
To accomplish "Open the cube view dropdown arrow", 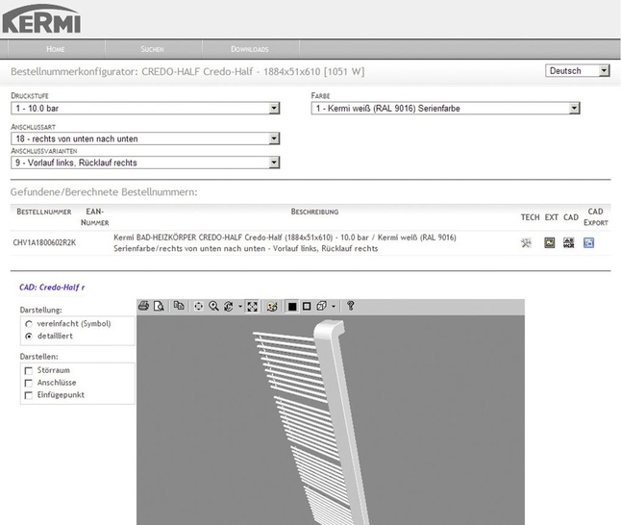I will pyautogui.click(x=334, y=307).
